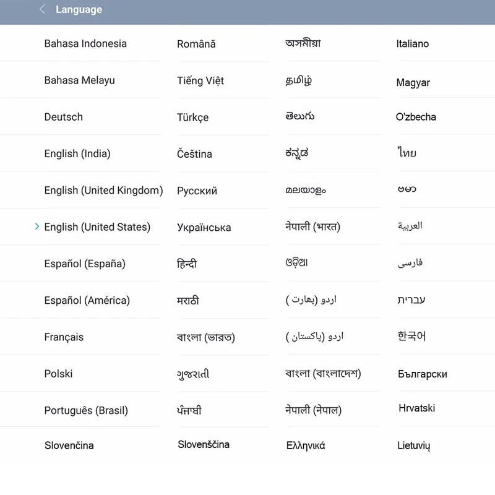
Task: Choose Türkçe from the list
Action: point(192,118)
